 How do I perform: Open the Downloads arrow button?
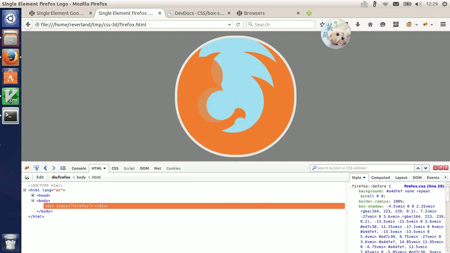pos(358,25)
